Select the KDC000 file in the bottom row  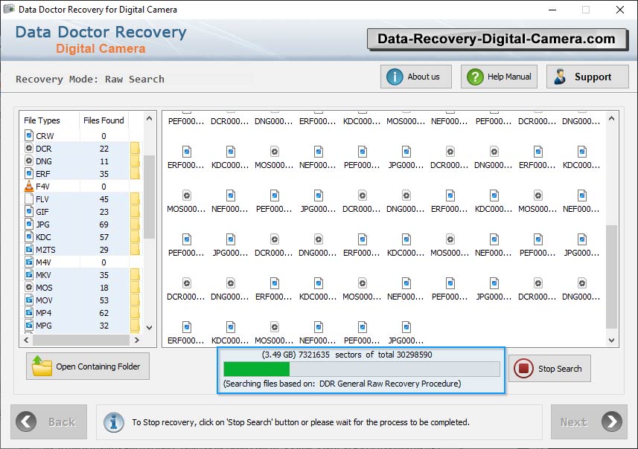click(x=230, y=333)
